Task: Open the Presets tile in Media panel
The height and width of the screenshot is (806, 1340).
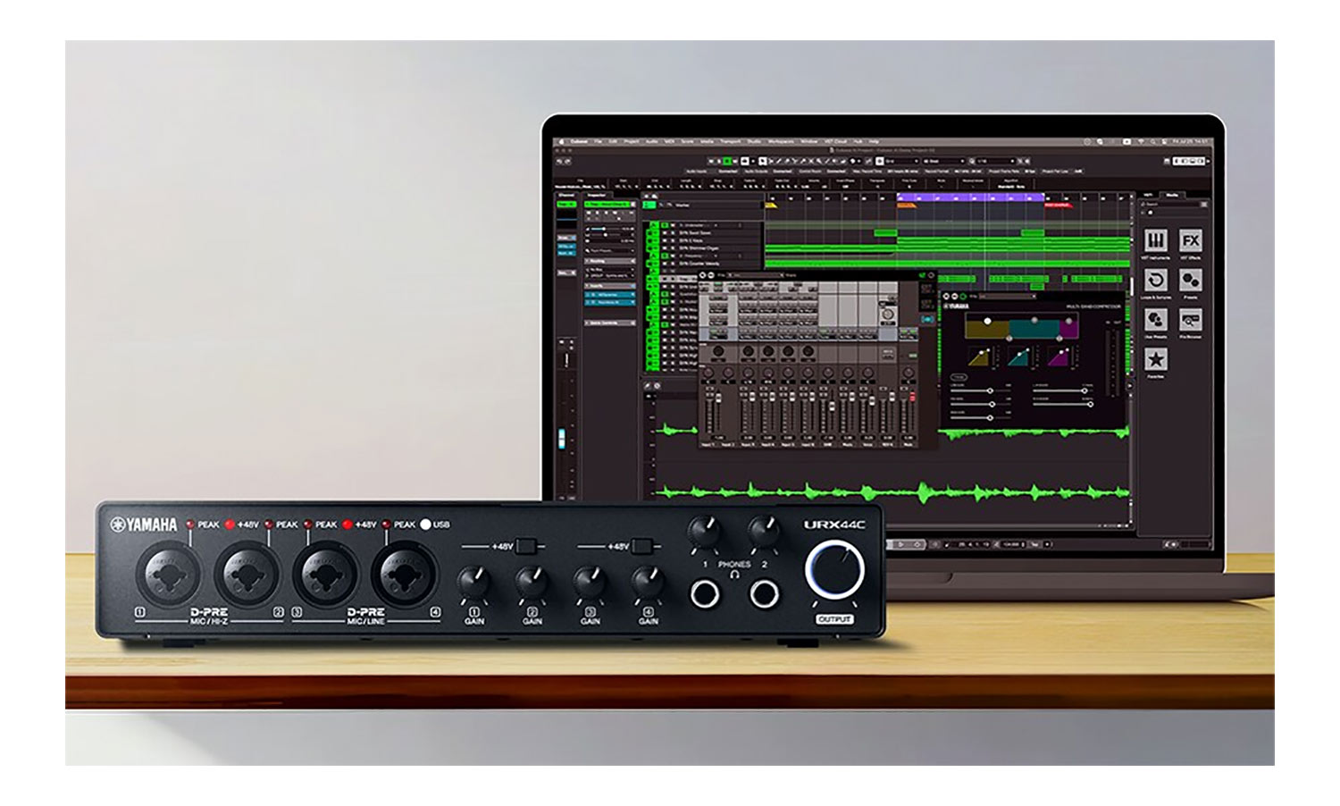Action: tap(1191, 280)
